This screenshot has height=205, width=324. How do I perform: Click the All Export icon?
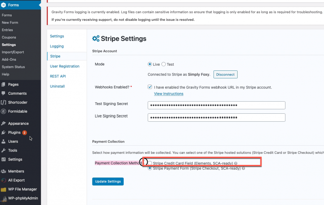click(x=3, y=180)
